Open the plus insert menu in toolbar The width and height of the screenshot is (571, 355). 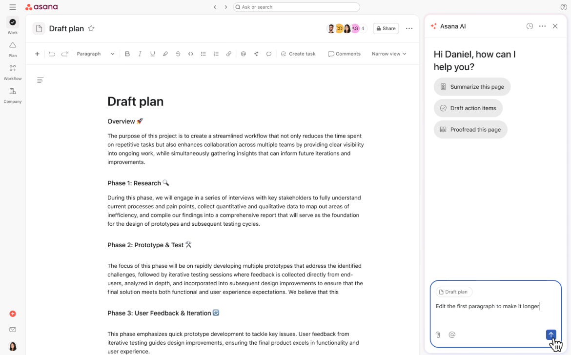pyautogui.click(x=37, y=54)
